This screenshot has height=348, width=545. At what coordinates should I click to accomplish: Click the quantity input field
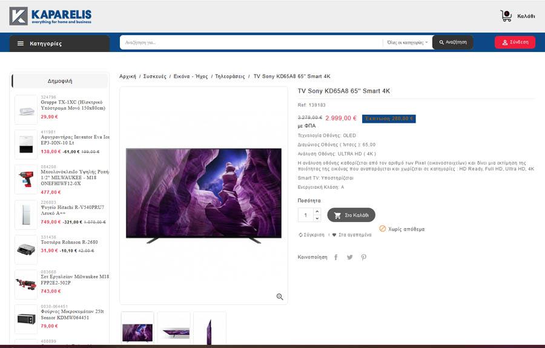coord(306,215)
